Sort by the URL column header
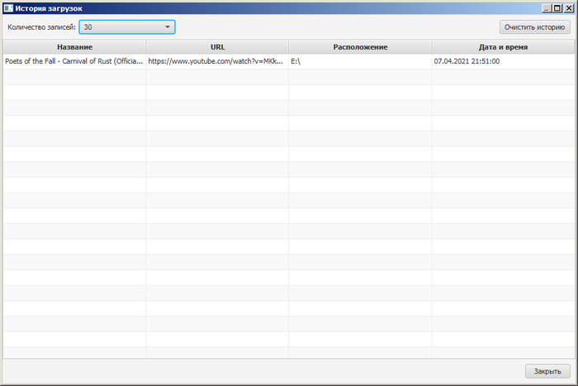The width and height of the screenshot is (578, 386). click(x=217, y=47)
